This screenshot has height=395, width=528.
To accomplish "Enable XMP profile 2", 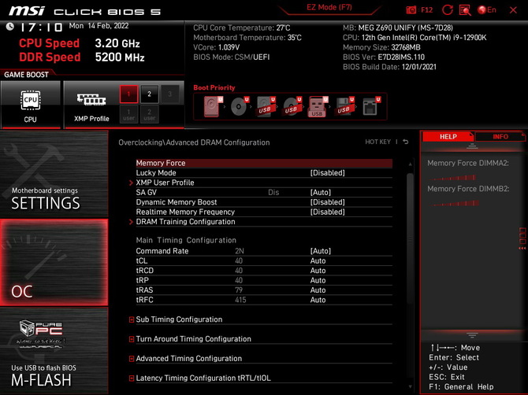I will coord(148,94).
